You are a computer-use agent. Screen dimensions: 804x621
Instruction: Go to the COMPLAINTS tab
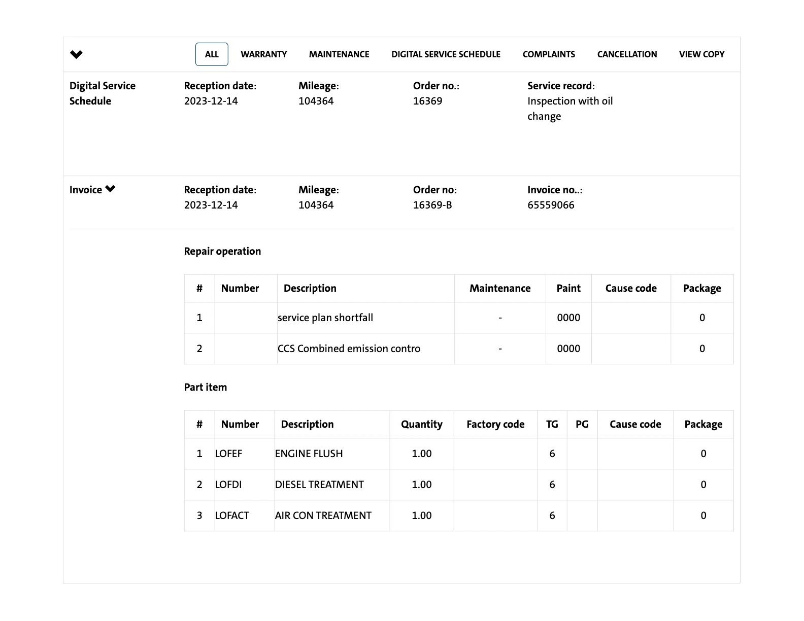549,54
